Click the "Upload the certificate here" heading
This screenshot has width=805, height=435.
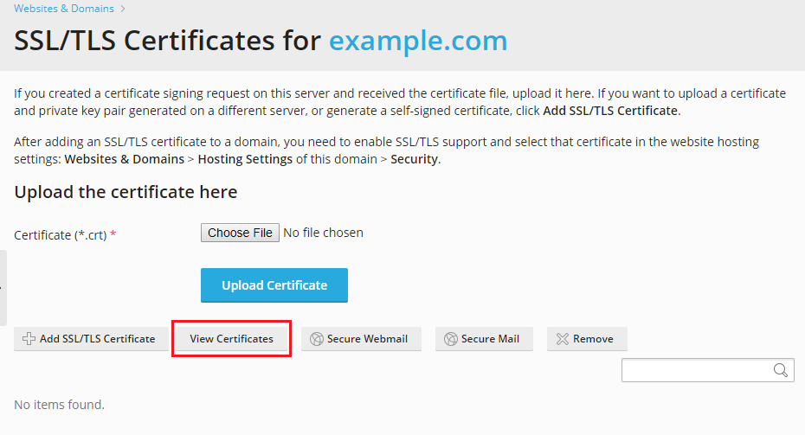click(x=126, y=192)
